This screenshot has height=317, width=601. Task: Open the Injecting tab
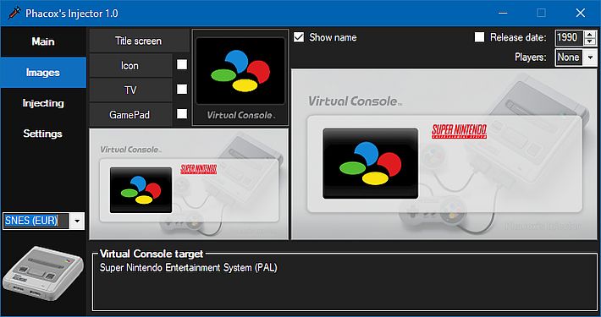pos(43,103)
